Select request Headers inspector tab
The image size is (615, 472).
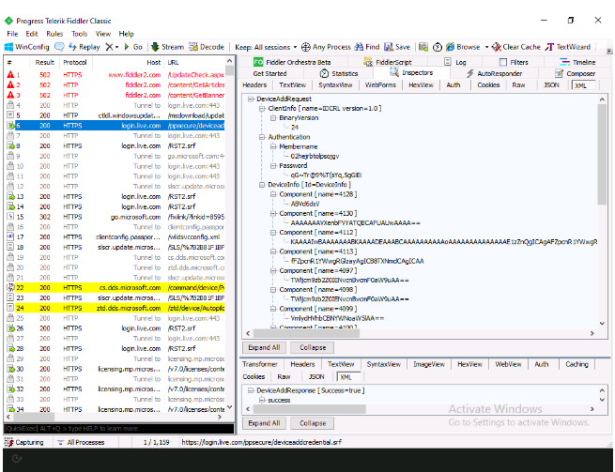point(254,85)
